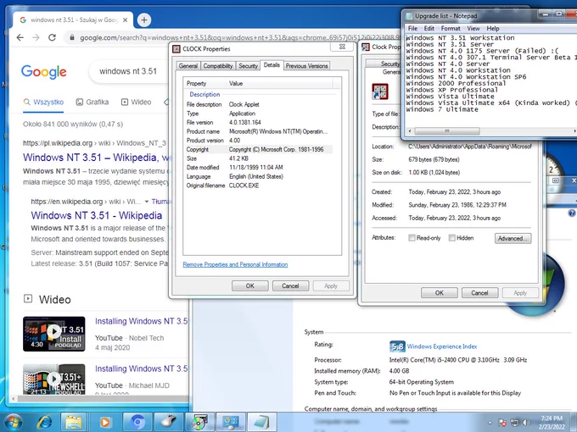Launch Internet Explorer from taskbar
Screen dimensions: 577x432
[x=44, y=422]
